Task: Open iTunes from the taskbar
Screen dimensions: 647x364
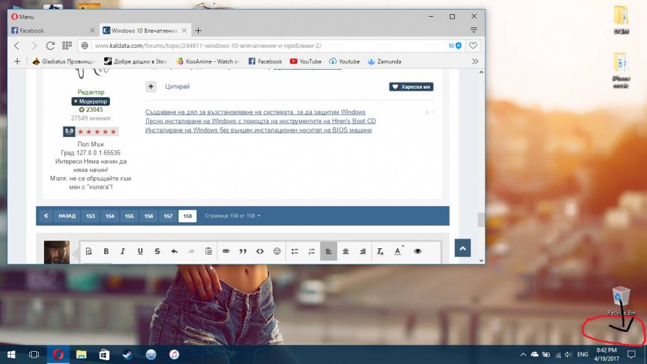Action: point(174,354)
